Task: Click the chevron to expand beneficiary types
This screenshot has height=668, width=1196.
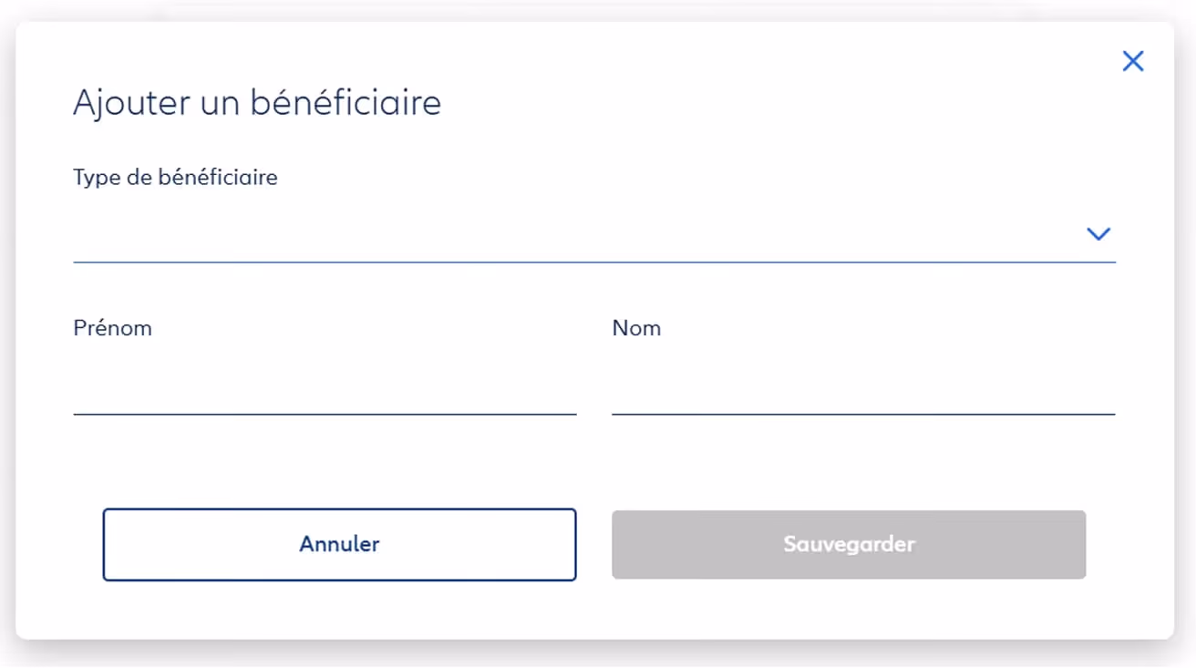Action: click(x=1098, y=233)
